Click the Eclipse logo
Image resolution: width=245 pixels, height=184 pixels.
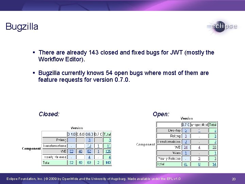click(222, 27)
